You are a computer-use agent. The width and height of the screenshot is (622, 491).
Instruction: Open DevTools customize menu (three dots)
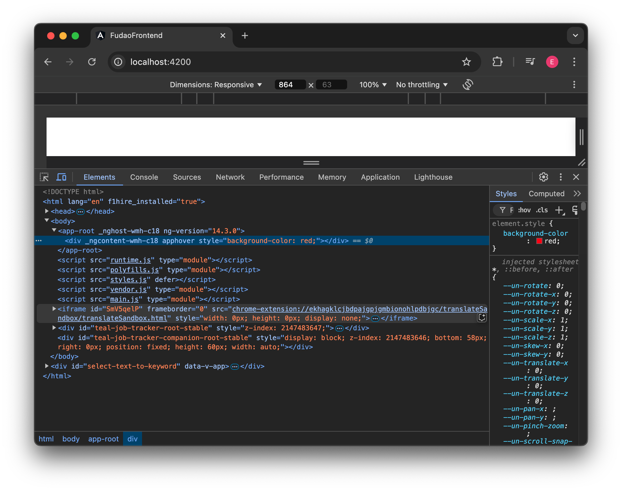(561, 177)
